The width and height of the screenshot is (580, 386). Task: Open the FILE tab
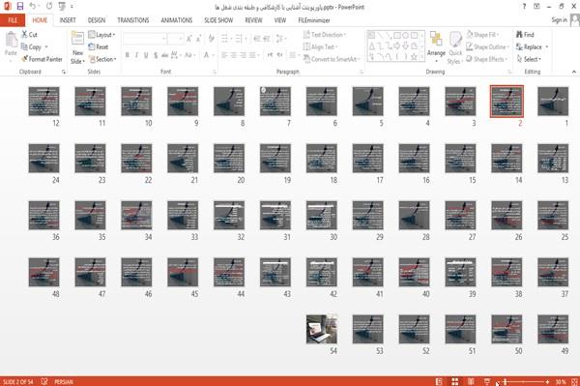pos(13,20)
